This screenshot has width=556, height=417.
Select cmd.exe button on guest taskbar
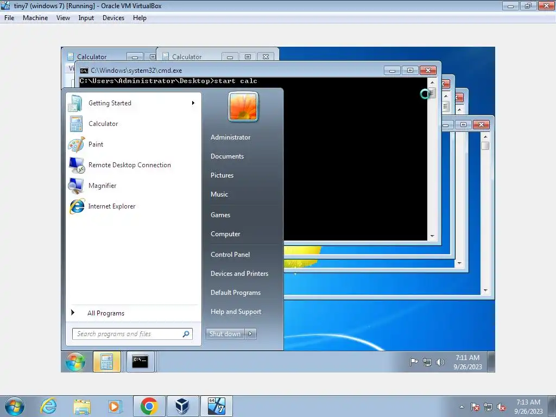tap(141, 362)
